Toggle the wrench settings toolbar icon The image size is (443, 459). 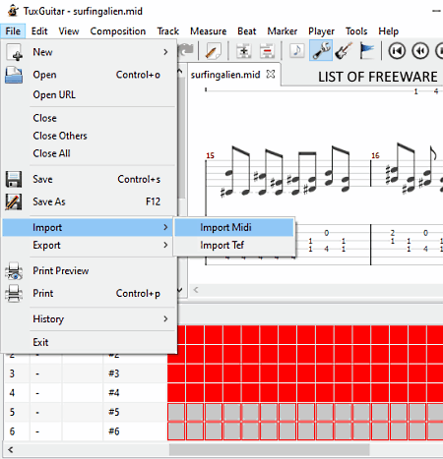(x=321, y=50)
